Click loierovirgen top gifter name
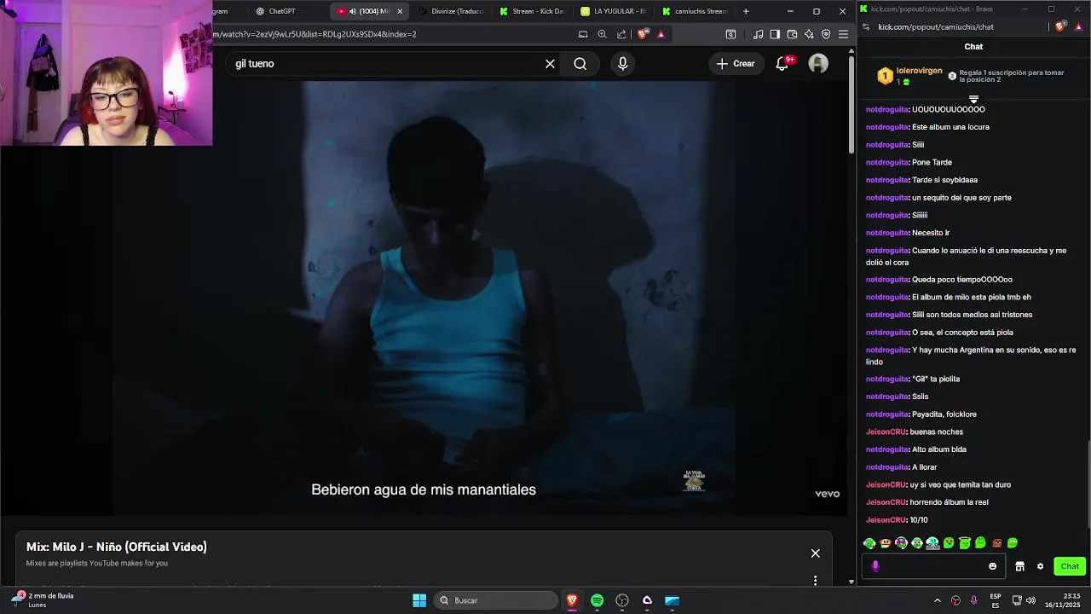The width and height of the screenshot is (1091, 614). [x=919, y=72]
